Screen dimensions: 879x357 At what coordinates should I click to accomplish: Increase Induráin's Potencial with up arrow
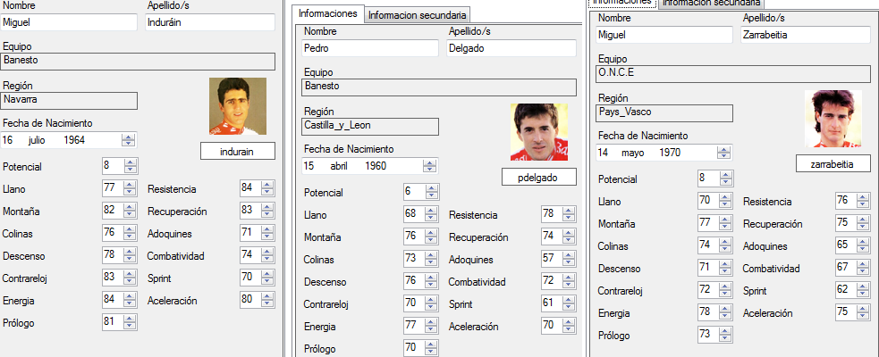pyautogui.click(x=131, y=162)
